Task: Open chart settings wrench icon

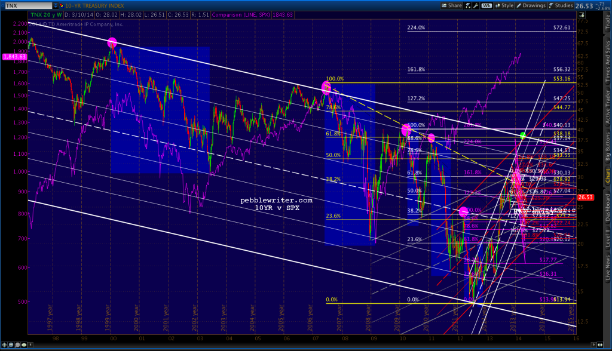Action: pos(475,5)
